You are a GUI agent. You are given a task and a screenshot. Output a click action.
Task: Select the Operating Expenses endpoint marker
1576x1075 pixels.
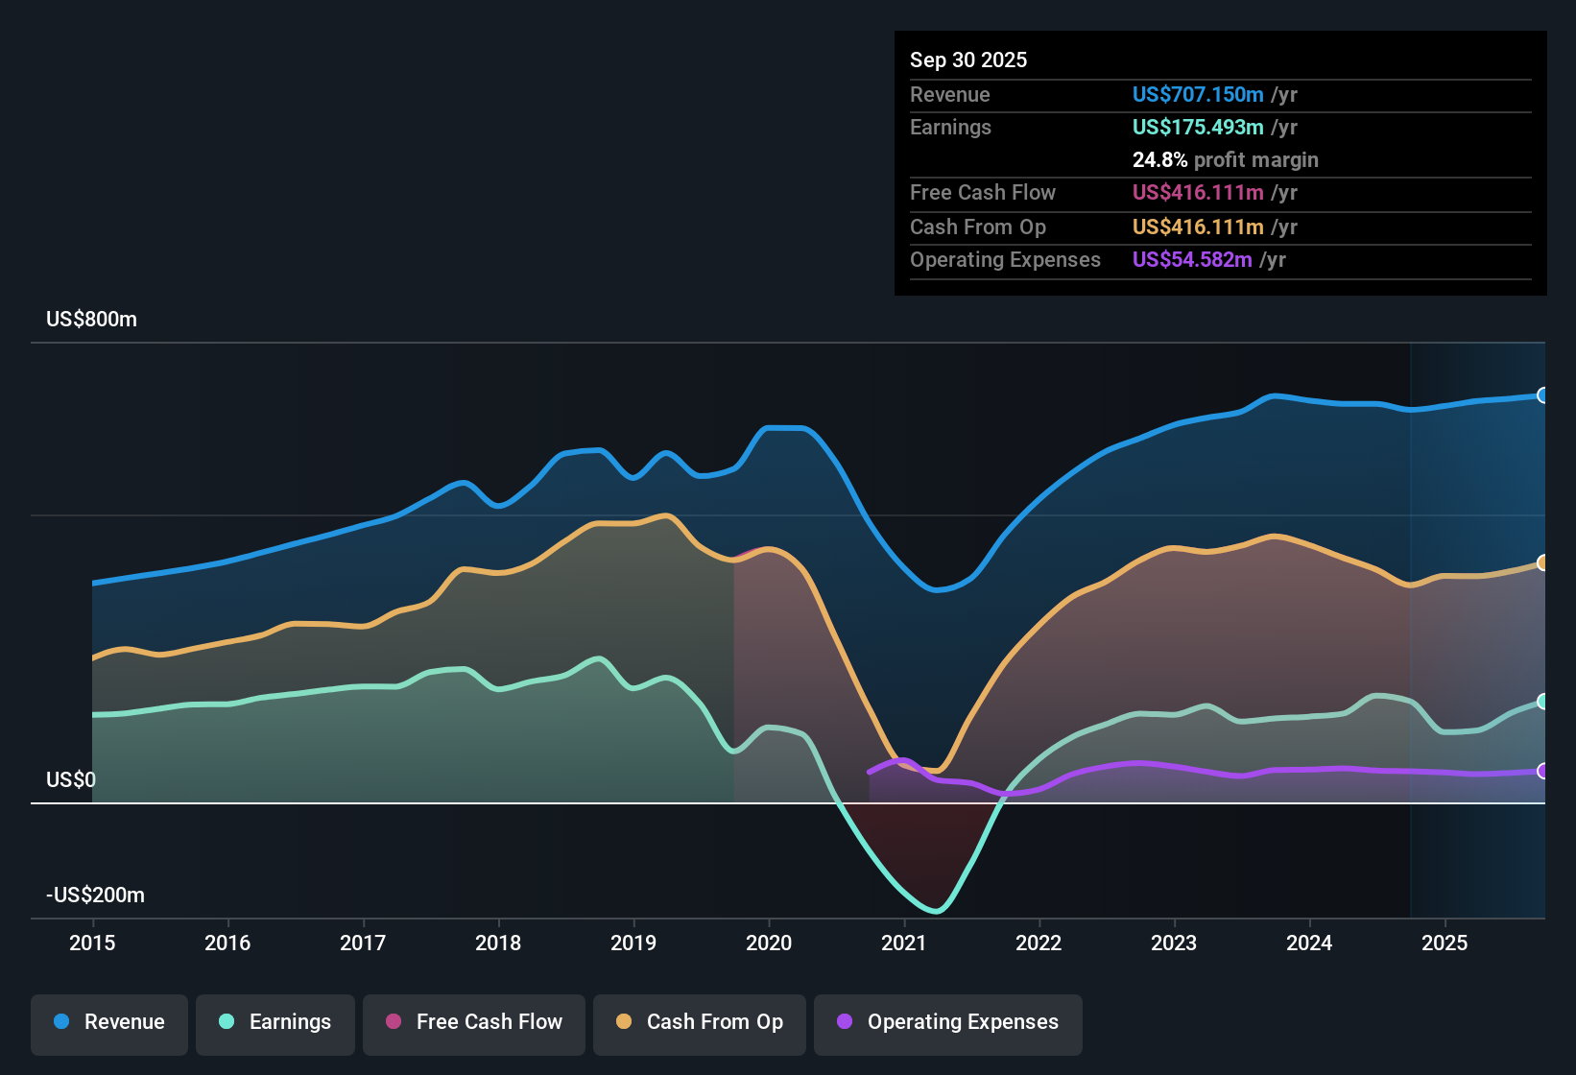pos(1543,771)
